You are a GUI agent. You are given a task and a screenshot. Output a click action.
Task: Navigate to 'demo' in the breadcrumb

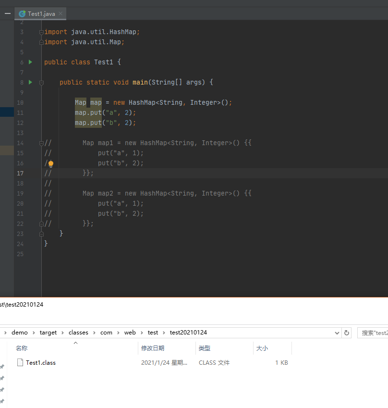tap(20, 333)
